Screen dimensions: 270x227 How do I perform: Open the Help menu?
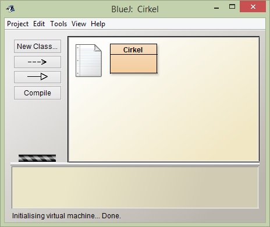tap(98, 24)
